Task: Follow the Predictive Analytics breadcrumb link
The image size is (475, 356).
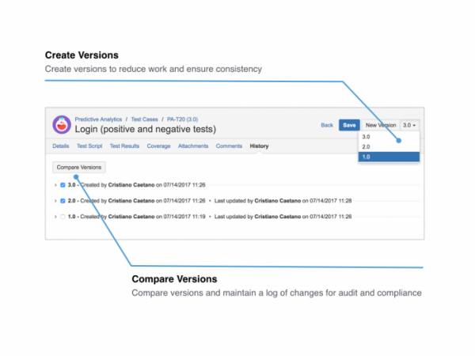Action: [98, 119]
